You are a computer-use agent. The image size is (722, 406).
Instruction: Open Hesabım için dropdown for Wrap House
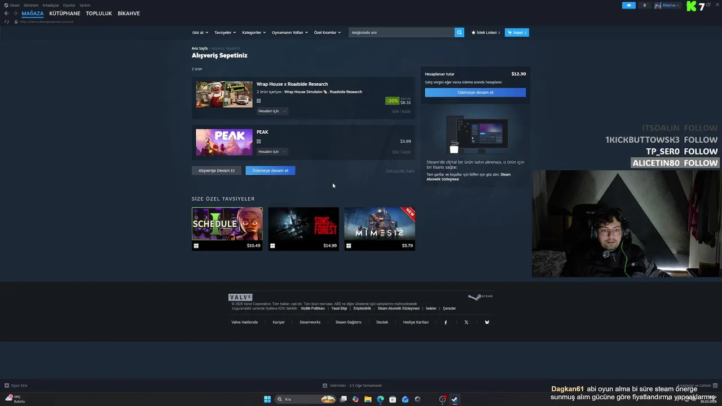[x=272, y=111]
